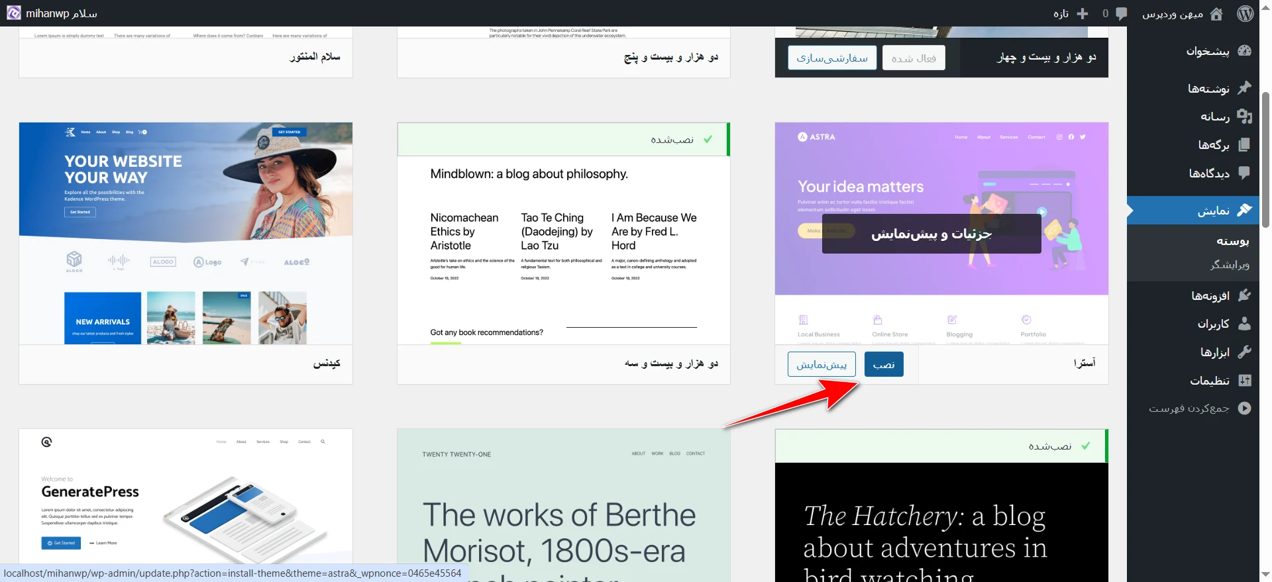Click the کاربران user icon in sidebar
Viewport: 1272px width, 582px height.
(x=1244, y=323)
